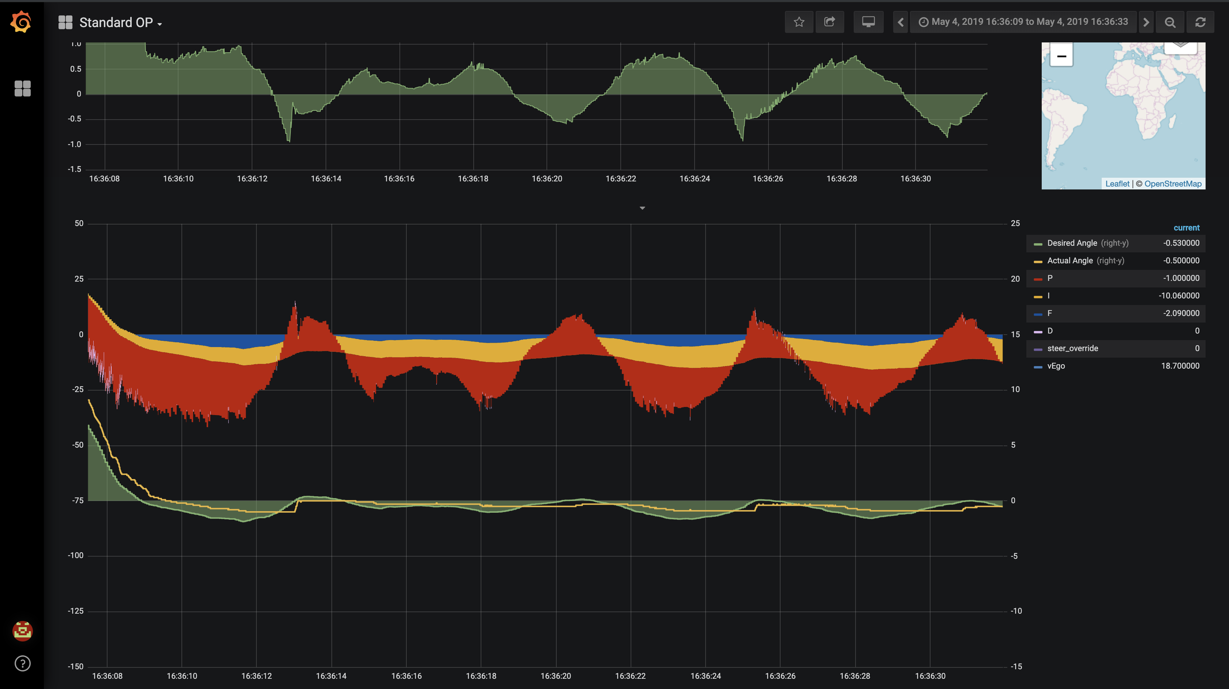Refresh the dashboard

pos(1200,22)
